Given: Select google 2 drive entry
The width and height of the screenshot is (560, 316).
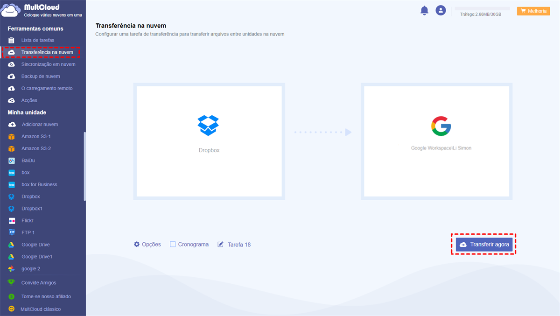Looking at the screenshot, I should (x=31, y=269).
